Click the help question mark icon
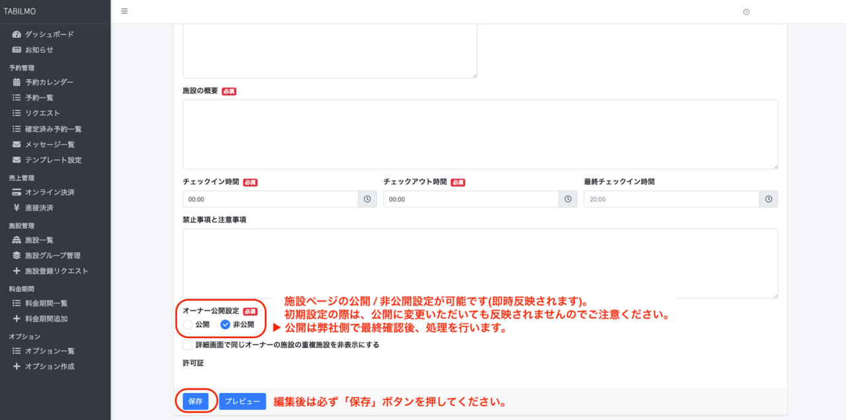Viewport: 846px width, 420px height. pyautogui.click(x=746, y=12)
